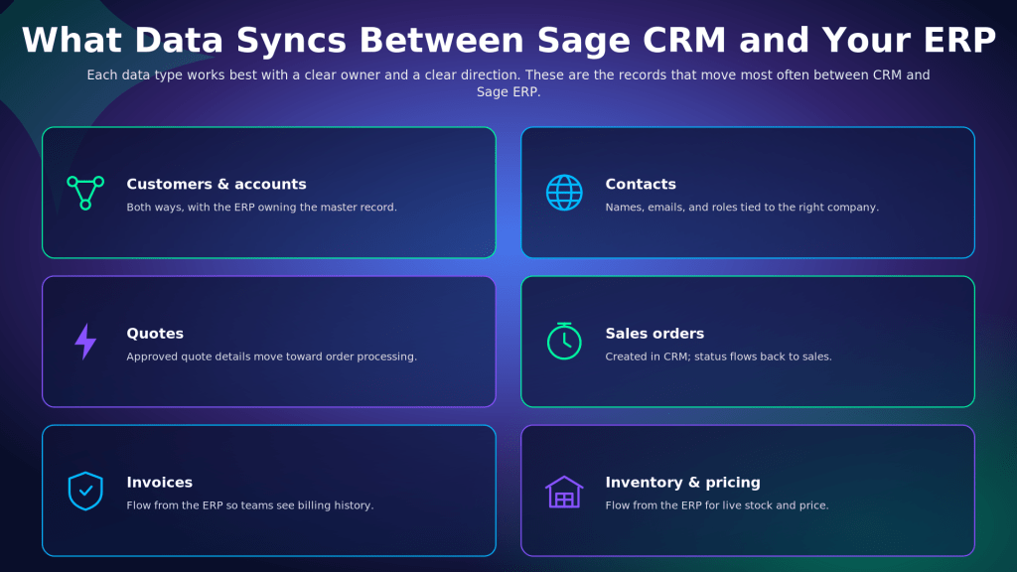Click 'Flow from the ERP for live stock and price.'

[717, 505]
